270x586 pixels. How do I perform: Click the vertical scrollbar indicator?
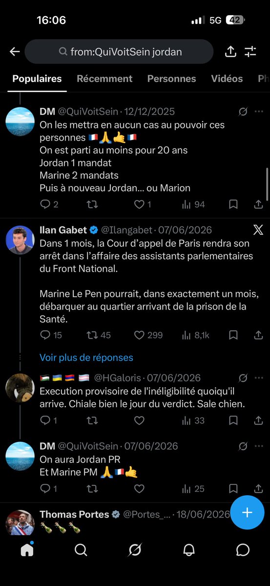click(267, 184)
